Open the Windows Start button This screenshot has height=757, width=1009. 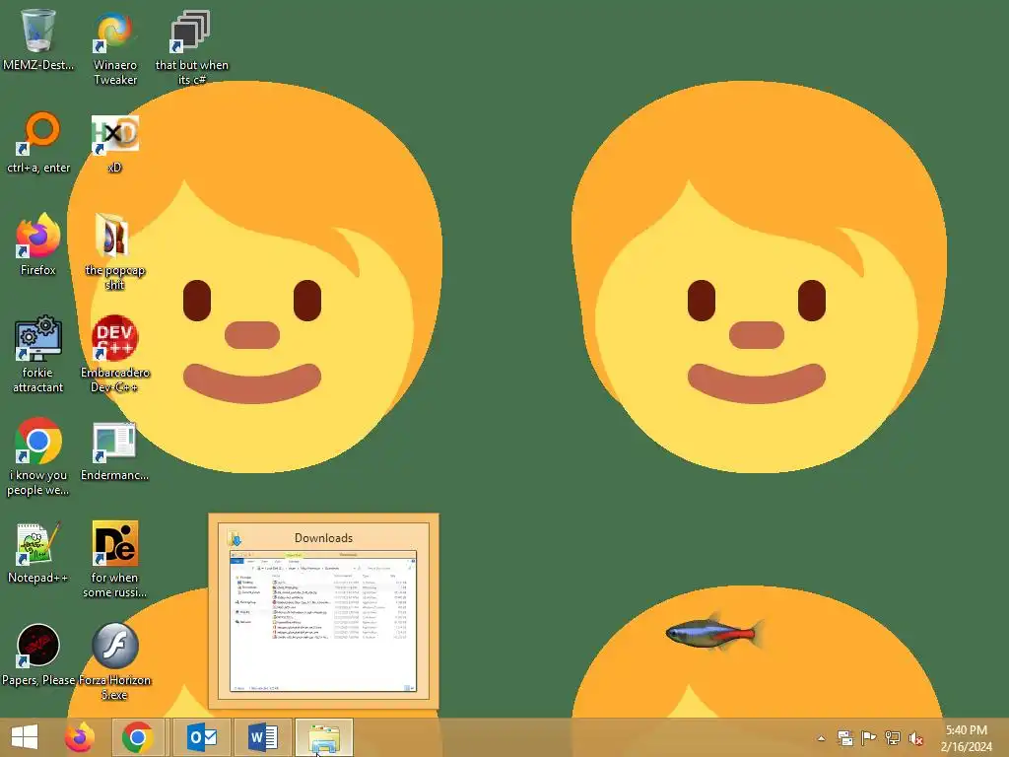(x=25, y=737)
